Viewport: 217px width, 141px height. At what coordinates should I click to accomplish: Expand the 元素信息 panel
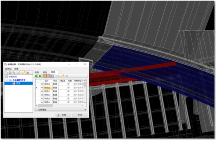click(85, 110)
